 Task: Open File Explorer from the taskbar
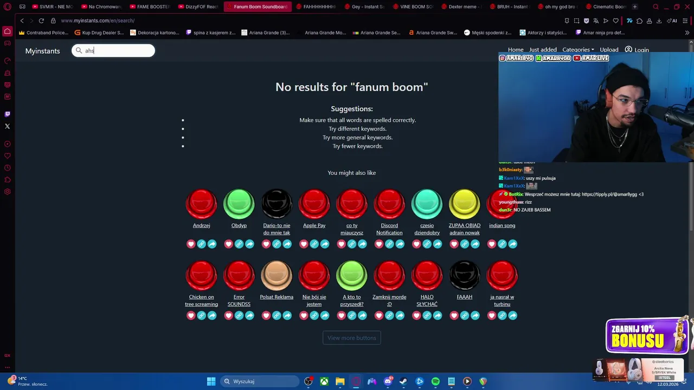coord(340,381)
